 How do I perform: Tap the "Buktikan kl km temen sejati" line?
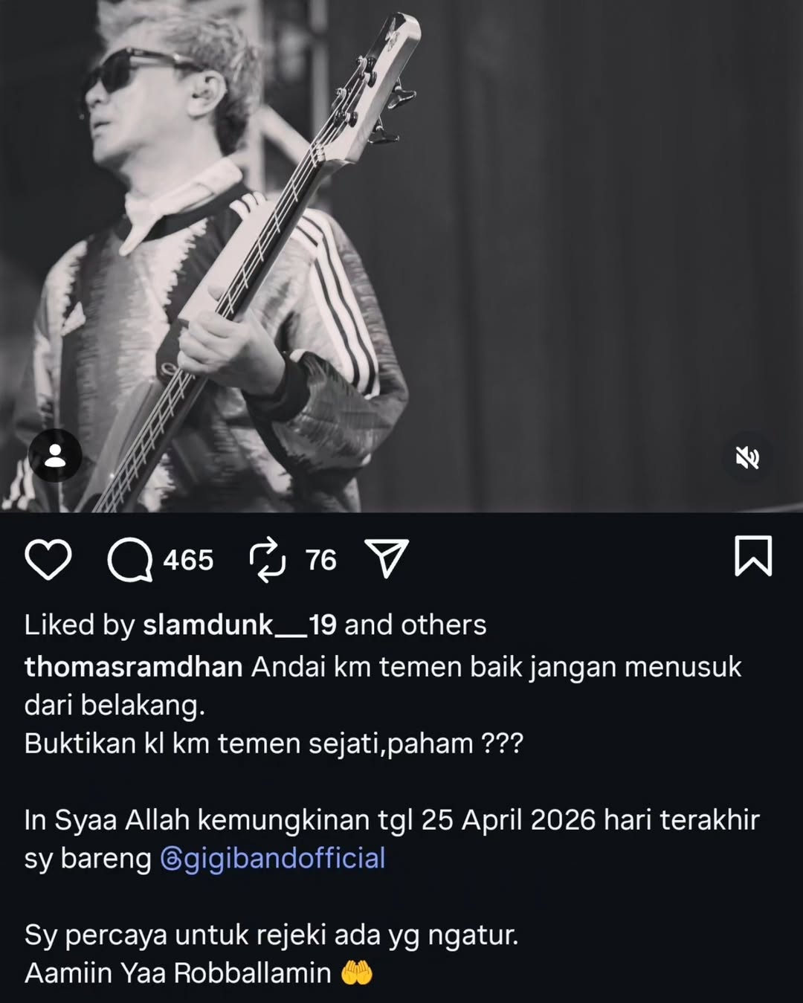274,744
